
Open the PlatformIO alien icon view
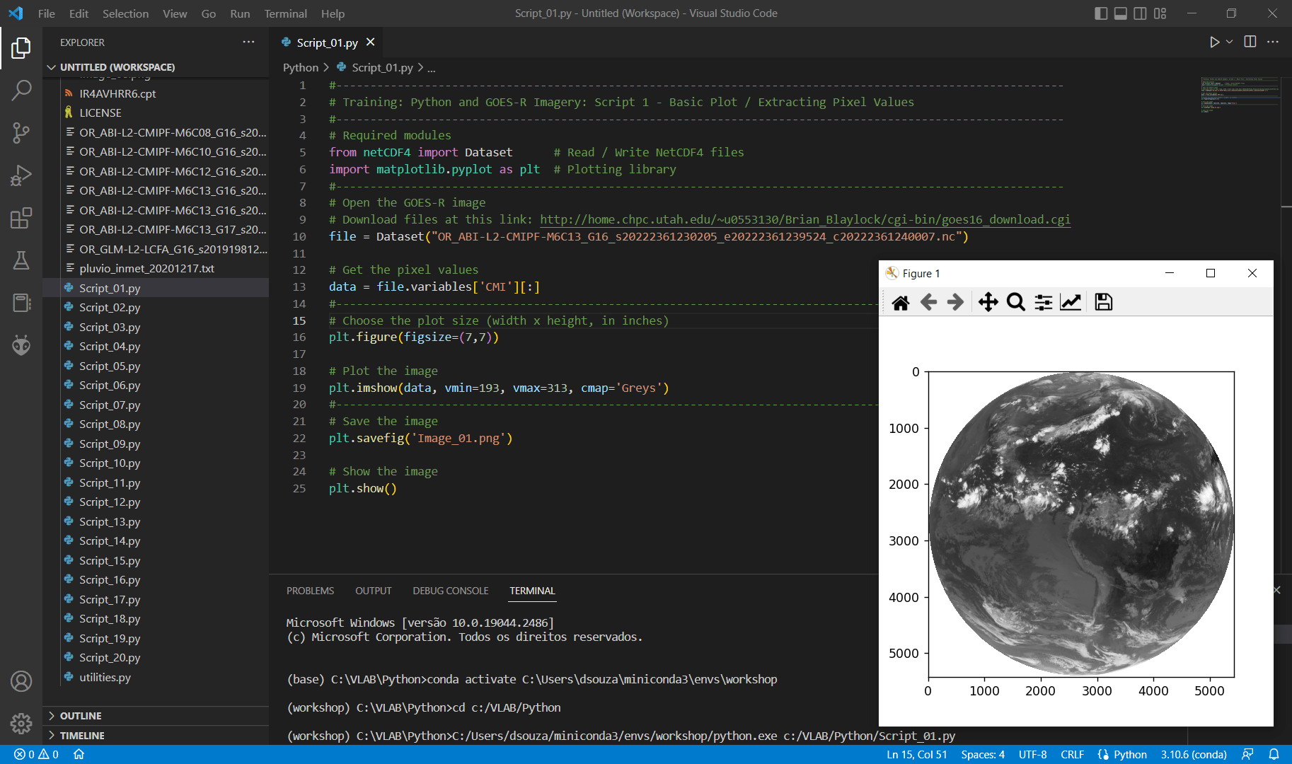click(x=21, y=345)
